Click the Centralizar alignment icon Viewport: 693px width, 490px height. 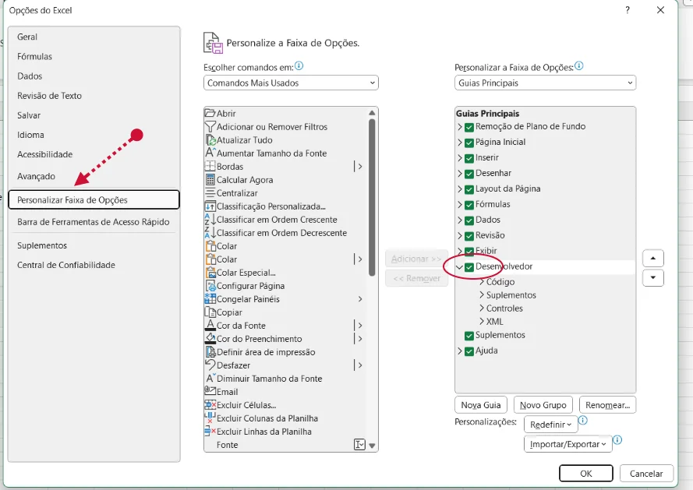tap(210, 193)
